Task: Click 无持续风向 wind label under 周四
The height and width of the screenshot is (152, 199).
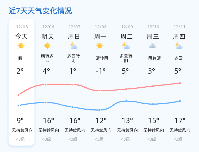Action: pos(180,130)
